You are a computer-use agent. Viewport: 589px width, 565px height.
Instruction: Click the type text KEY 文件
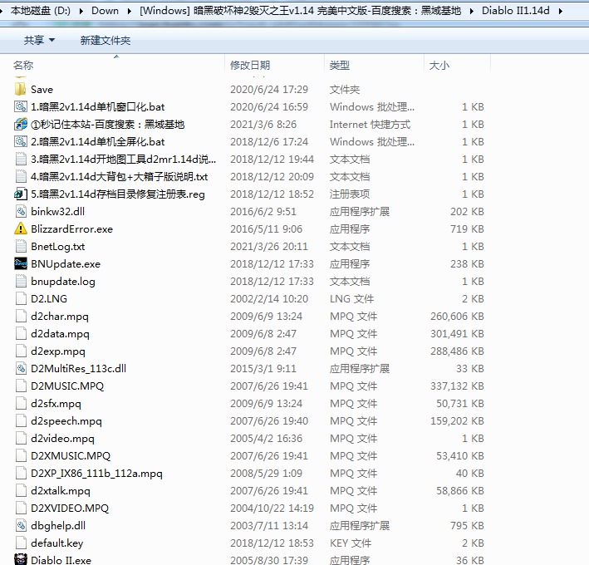pos(351,543)
